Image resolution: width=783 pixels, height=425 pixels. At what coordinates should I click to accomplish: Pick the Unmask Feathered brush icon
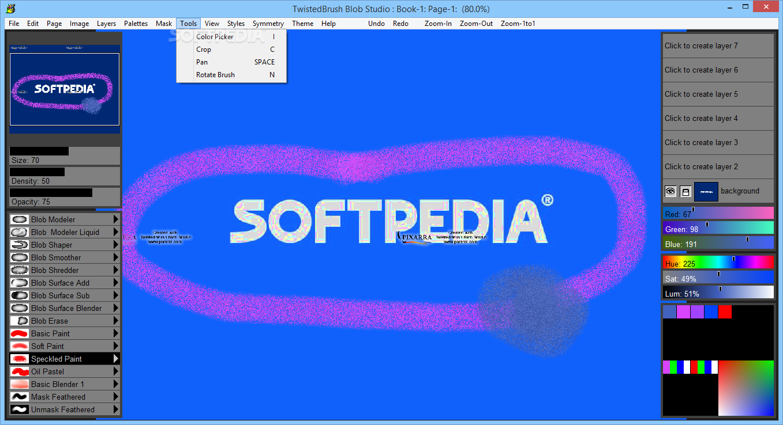click(x=20, y=409)
